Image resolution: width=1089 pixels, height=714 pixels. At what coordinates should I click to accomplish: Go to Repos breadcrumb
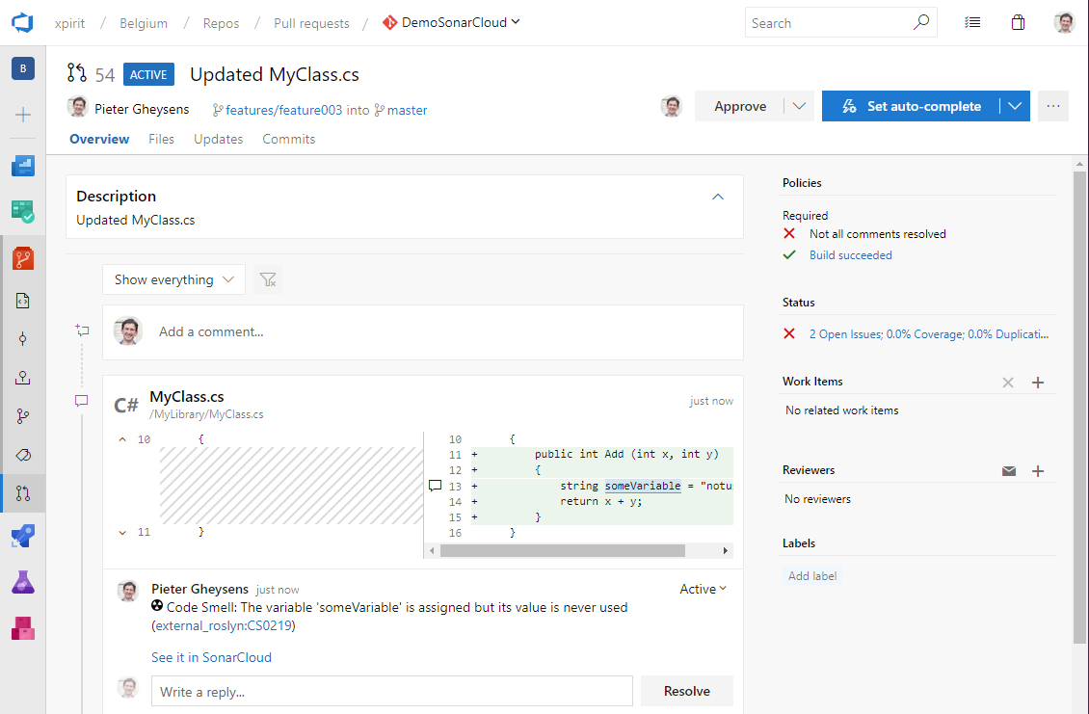pos(221,23)
